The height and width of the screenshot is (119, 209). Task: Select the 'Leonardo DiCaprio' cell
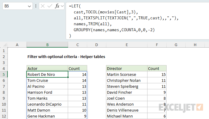(47, 104)
